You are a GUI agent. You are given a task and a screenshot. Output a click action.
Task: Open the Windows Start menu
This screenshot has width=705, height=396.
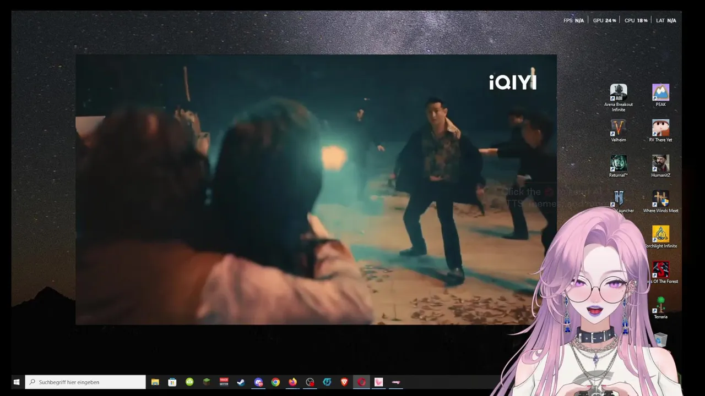pyautogui.click(x=17, y=382)
